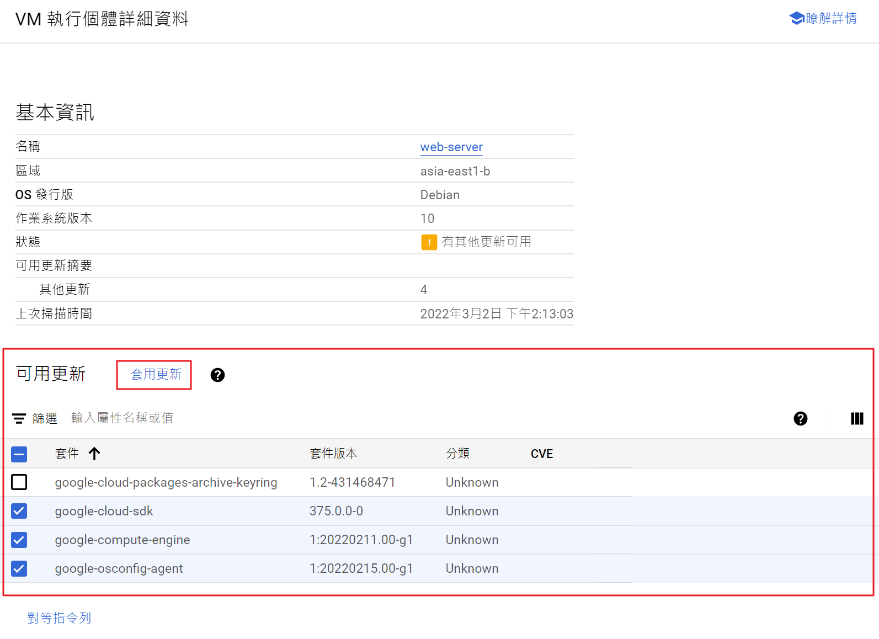The width and height of the screenshot is (879, 639).
Task: Click the 套用更新 button
Action: 156,375
